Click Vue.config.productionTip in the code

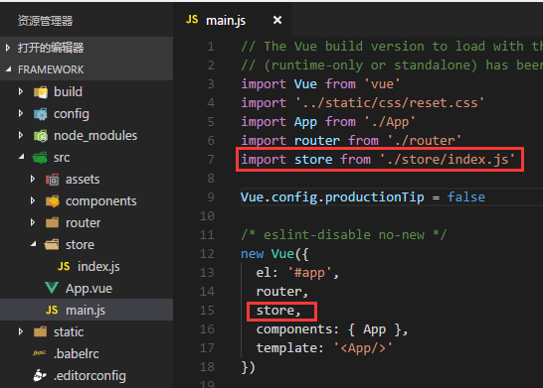332,197
